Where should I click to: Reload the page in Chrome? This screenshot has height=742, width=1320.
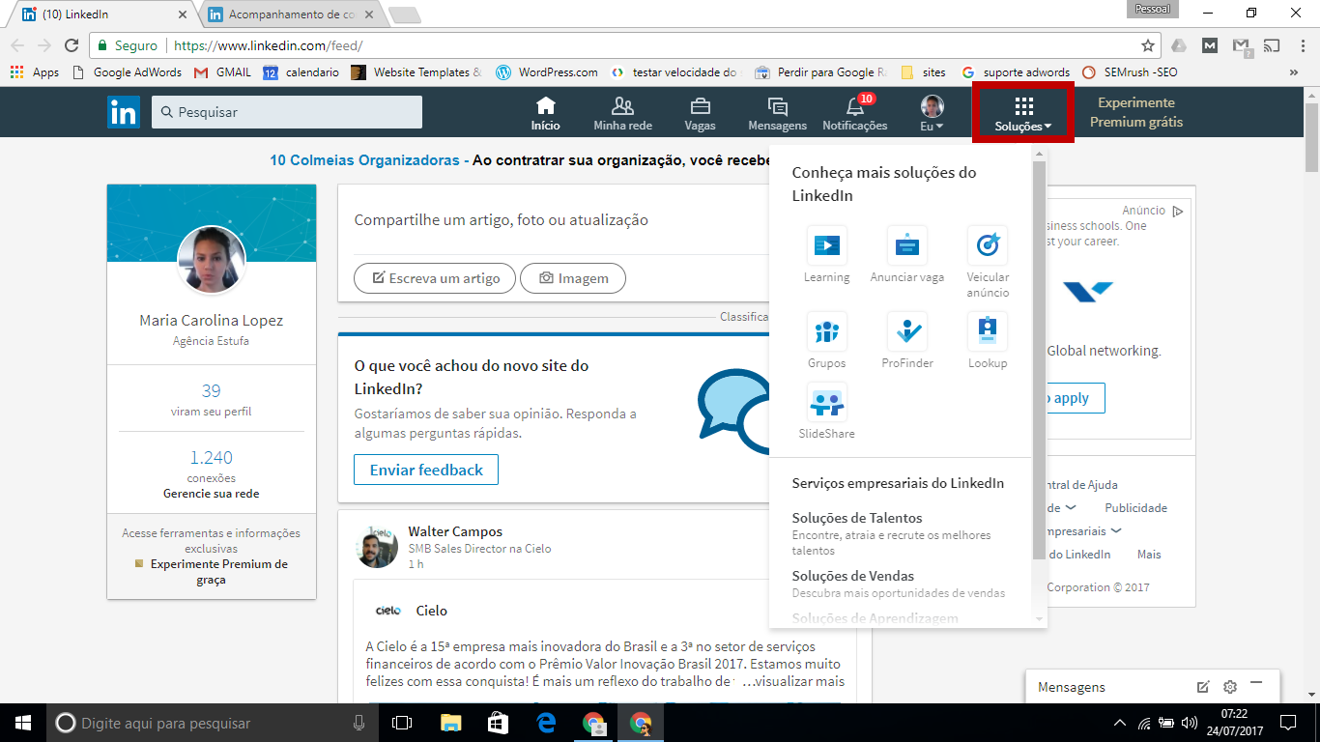(71, 45)
